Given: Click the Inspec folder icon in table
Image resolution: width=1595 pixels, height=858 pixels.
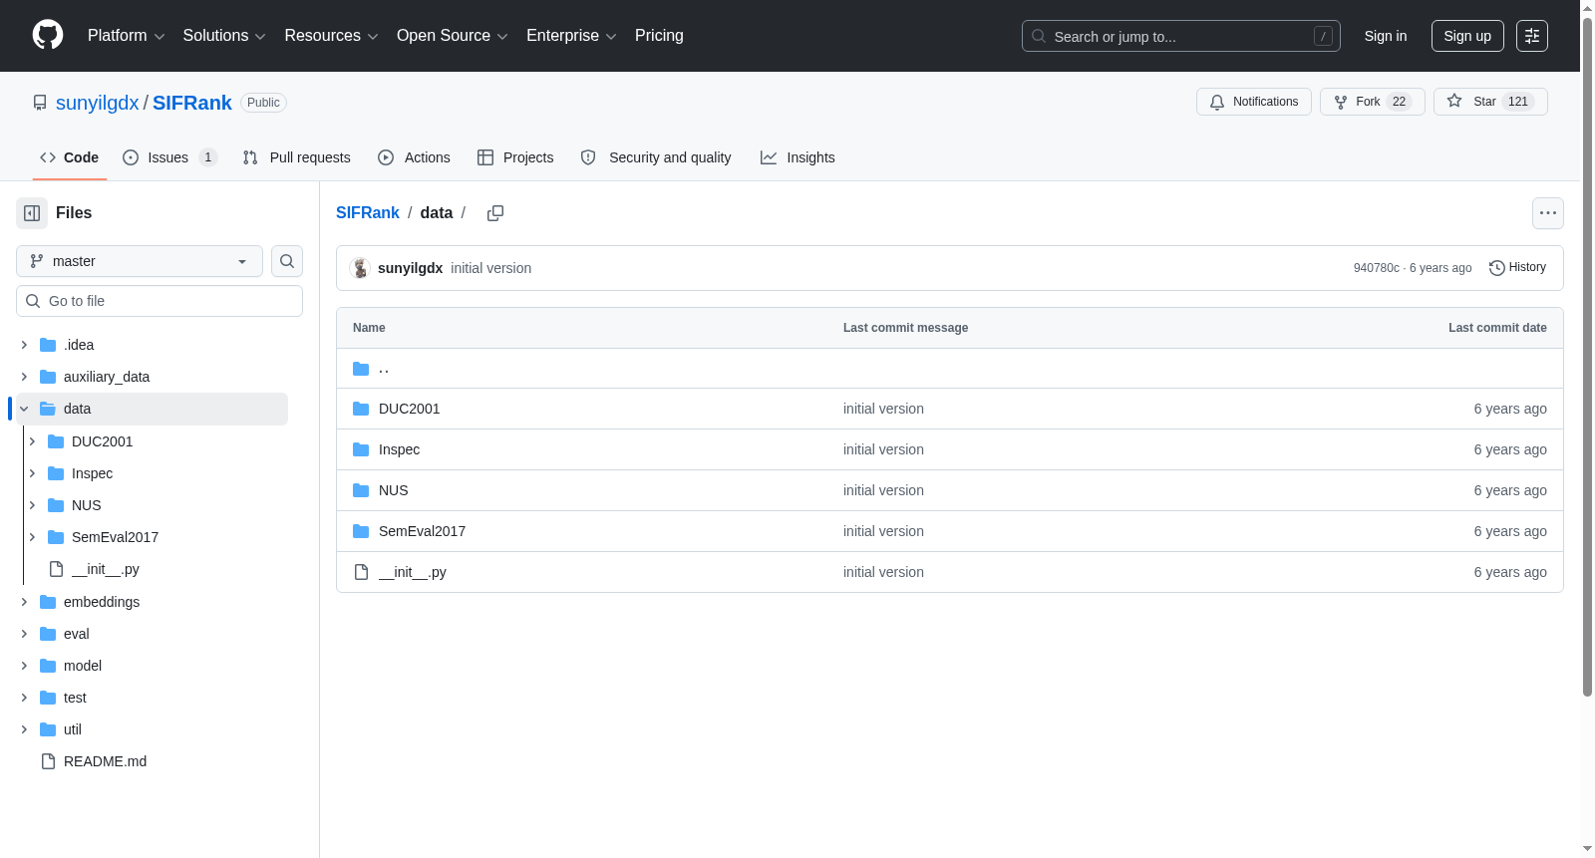Looking at the screenshot, I should 361,449.
